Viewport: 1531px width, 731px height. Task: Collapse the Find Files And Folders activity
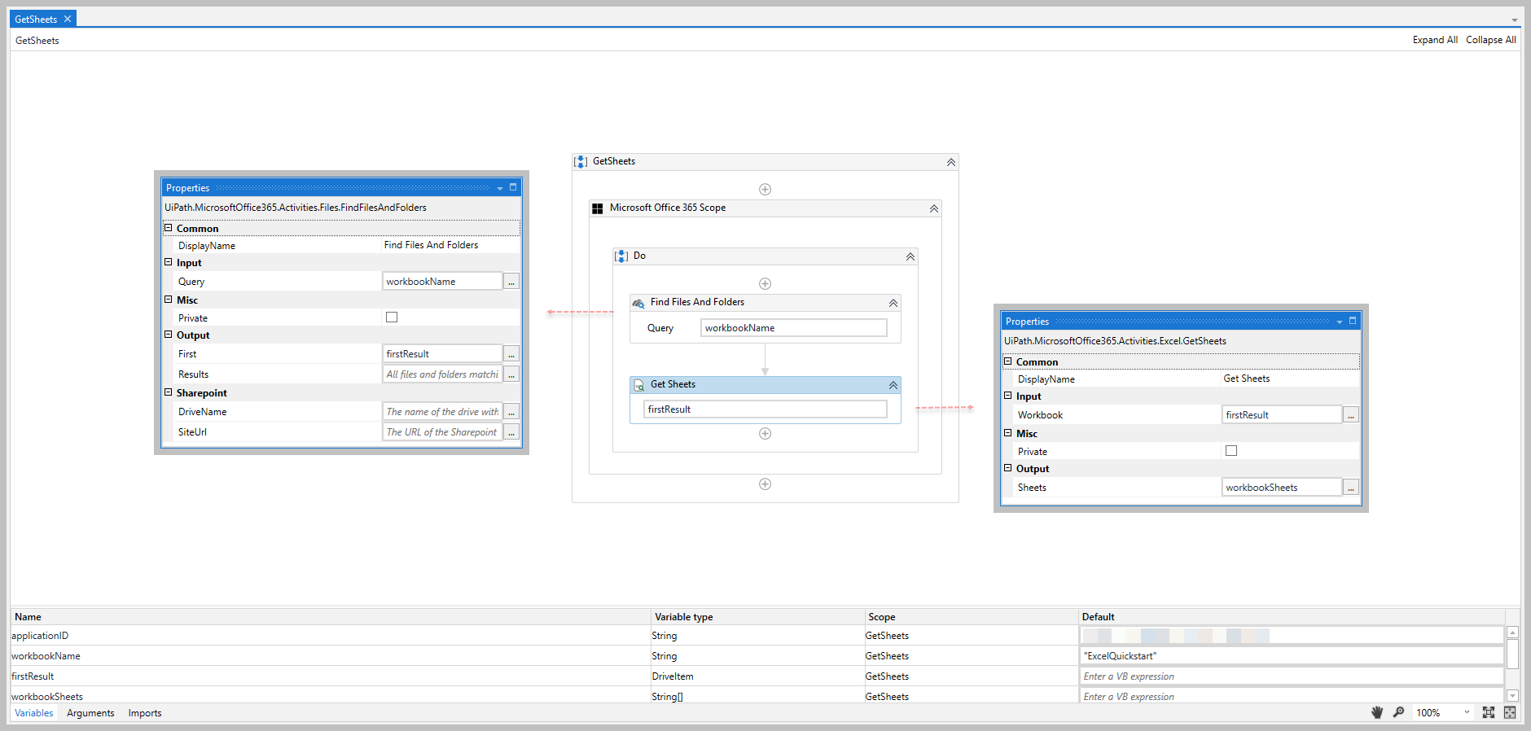pyautogui.click(x=893, y=303)
